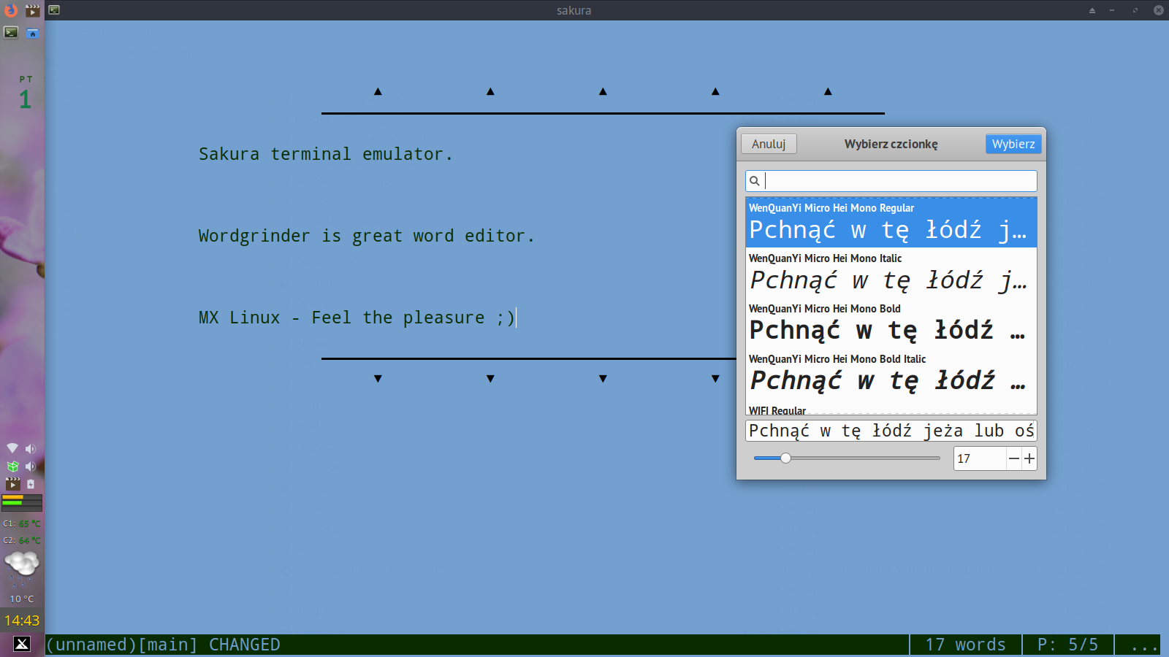The height and width of the screenshot is (657, 1169).
Task: Open the terminal launcher in the side panel
Action: (11, 32)
